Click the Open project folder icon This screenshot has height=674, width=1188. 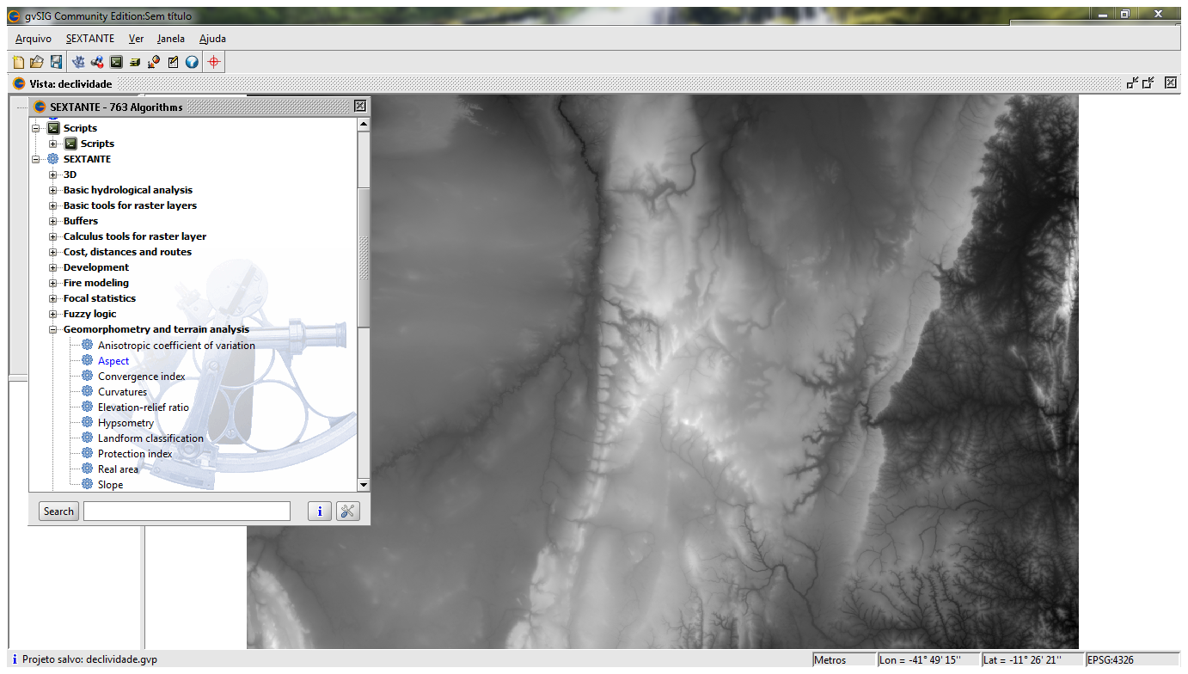point(37,62)
